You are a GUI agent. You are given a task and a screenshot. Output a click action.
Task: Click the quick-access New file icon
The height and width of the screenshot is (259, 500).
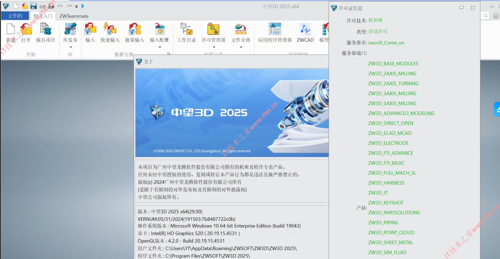16,6
